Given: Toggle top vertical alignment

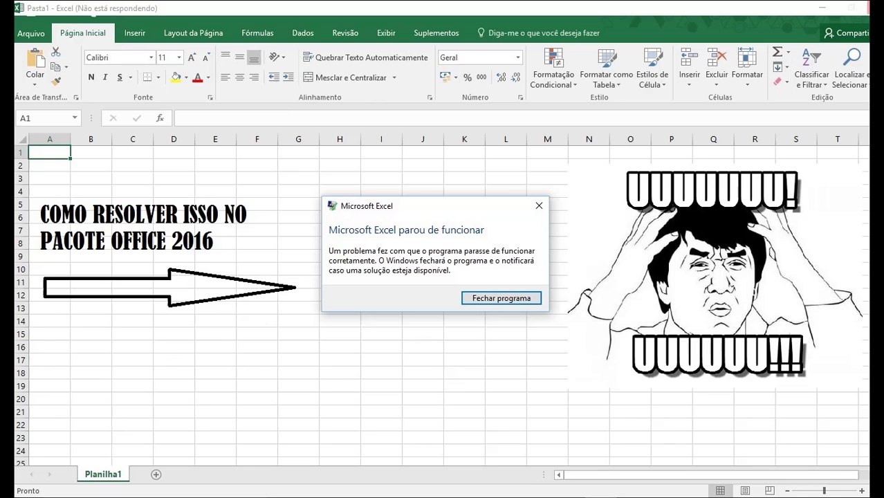Looking at the screenshot, I should point(225,57).
